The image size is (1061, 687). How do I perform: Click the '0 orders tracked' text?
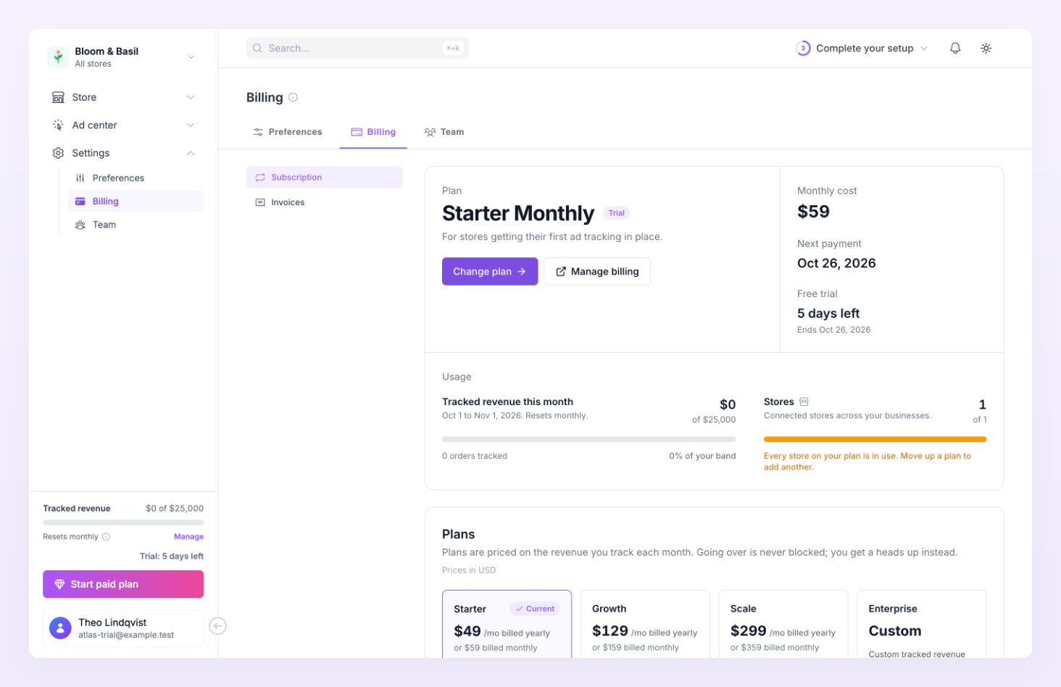[475, 456]
